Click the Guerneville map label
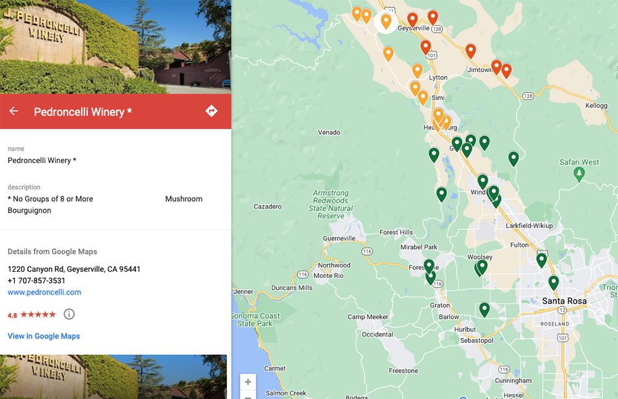 tap(339, 238)
